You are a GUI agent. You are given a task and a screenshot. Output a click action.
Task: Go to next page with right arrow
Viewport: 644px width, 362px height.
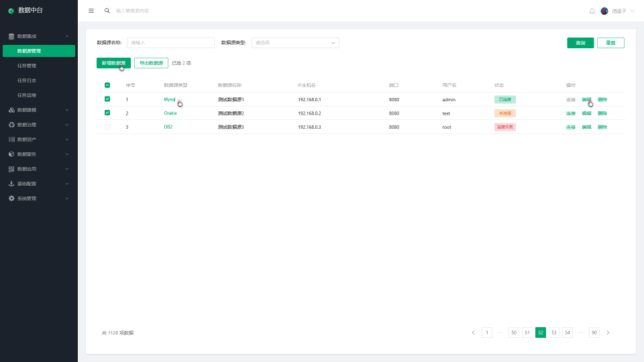coord(608,333)
